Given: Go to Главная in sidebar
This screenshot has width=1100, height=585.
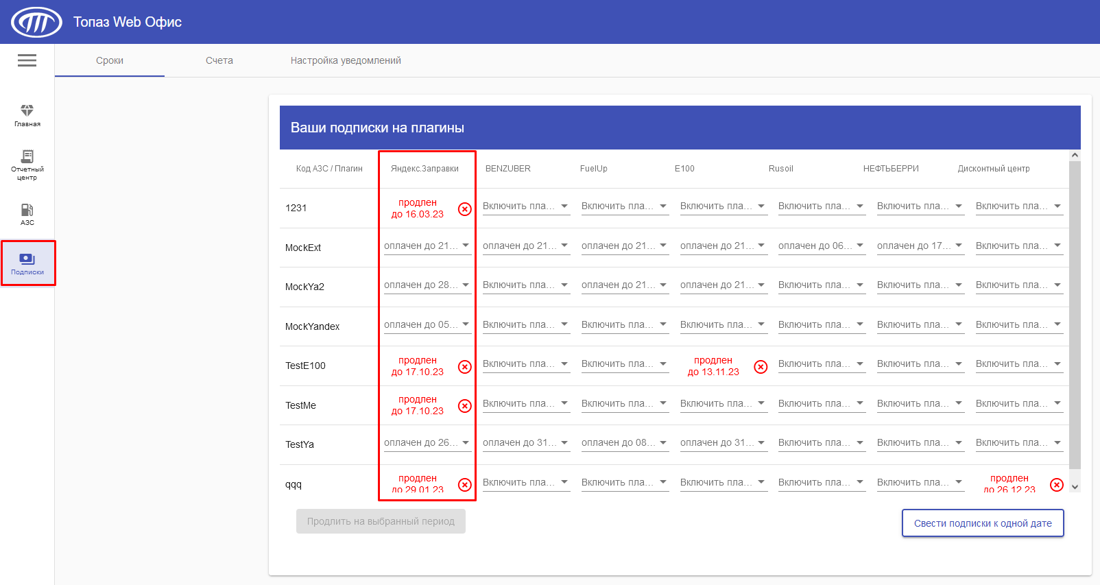Looking at the screenshot, I should coord(27,115).
